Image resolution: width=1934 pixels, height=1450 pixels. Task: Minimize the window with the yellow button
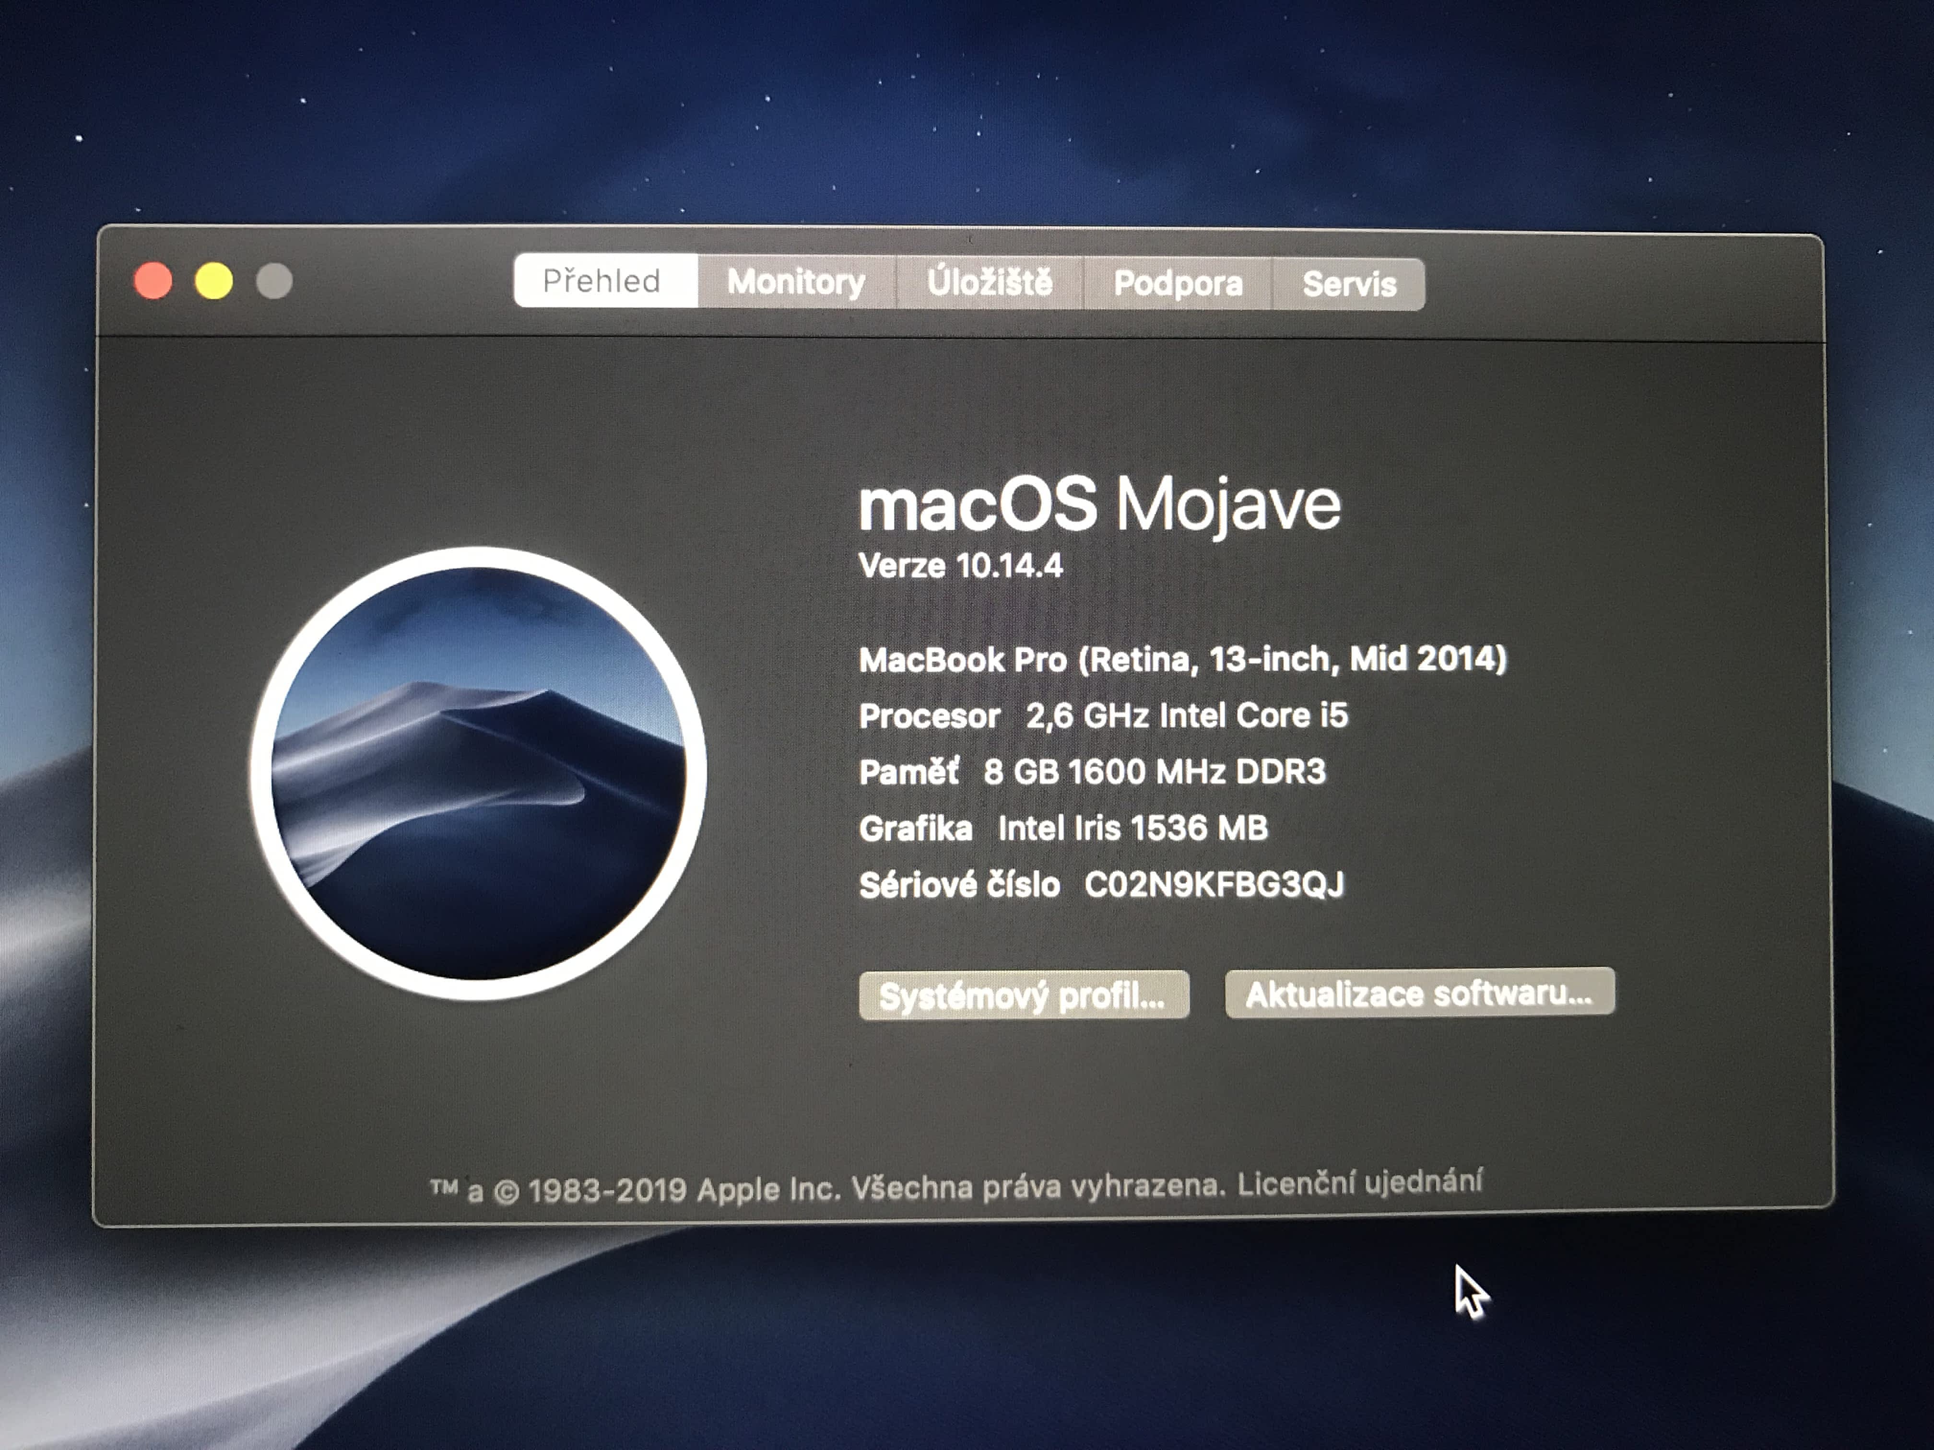(214, 281)
